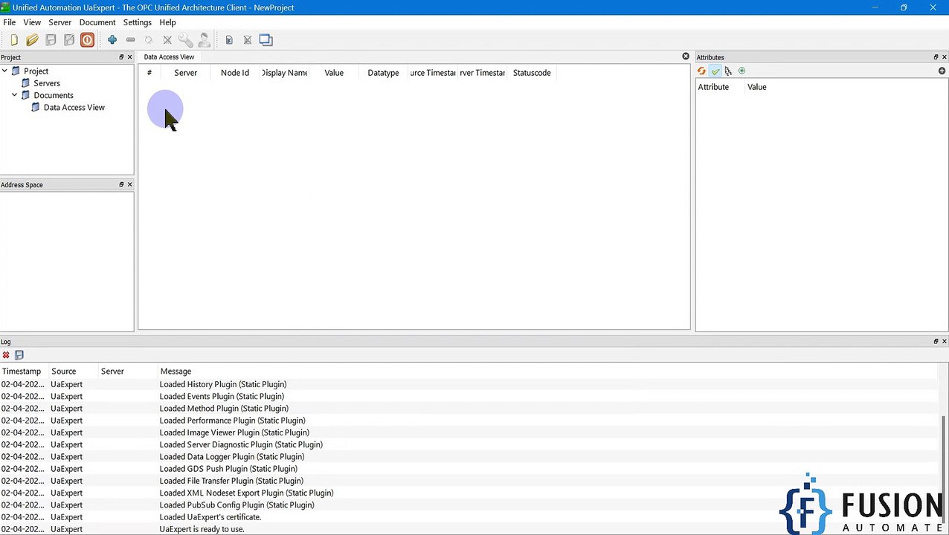Select the 'UaExpert is ready to use.' log entry

tap(469, 529)
